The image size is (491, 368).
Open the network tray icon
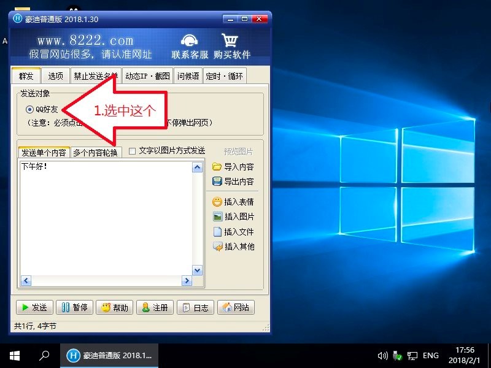pos(412,356)
